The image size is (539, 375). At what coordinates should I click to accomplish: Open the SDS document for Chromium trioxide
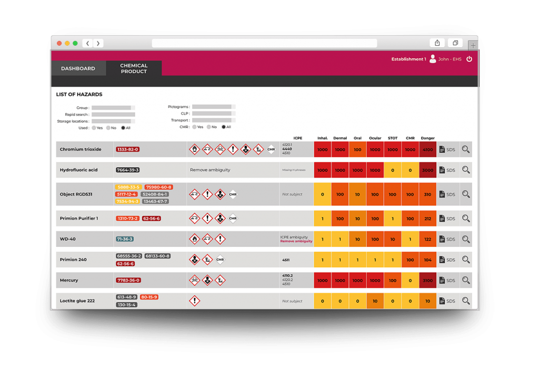point(447,149)
